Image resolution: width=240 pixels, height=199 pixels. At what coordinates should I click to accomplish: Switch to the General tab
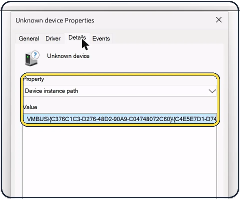[x=29, y=38]
